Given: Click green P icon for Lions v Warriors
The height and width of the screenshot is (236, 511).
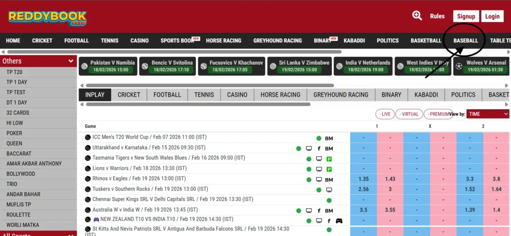Looking at the screenshot, I should 329,169.
